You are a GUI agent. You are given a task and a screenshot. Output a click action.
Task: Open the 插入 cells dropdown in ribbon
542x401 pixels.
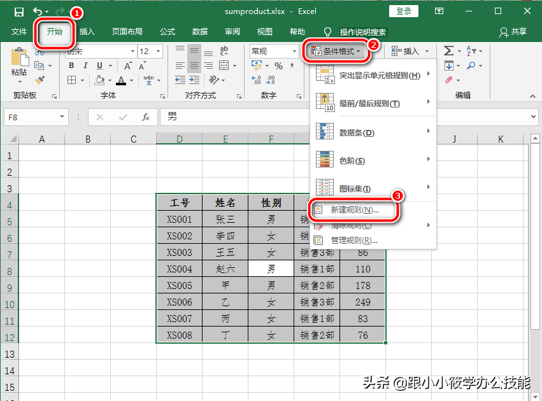pyautogui.click(x=410, y=52)
